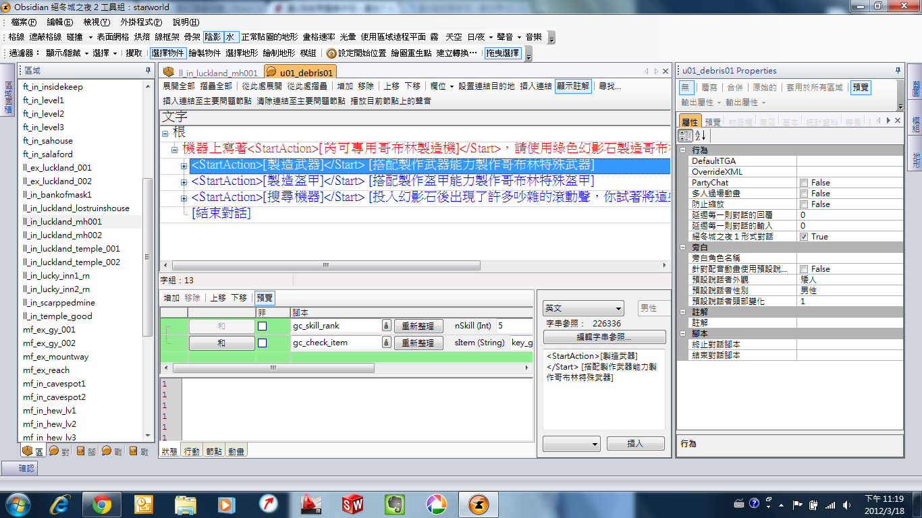Open dropdown left of 插入 button
Image resolution: width=922 pixels, height=518 pixels.
[x=572, y=444]
